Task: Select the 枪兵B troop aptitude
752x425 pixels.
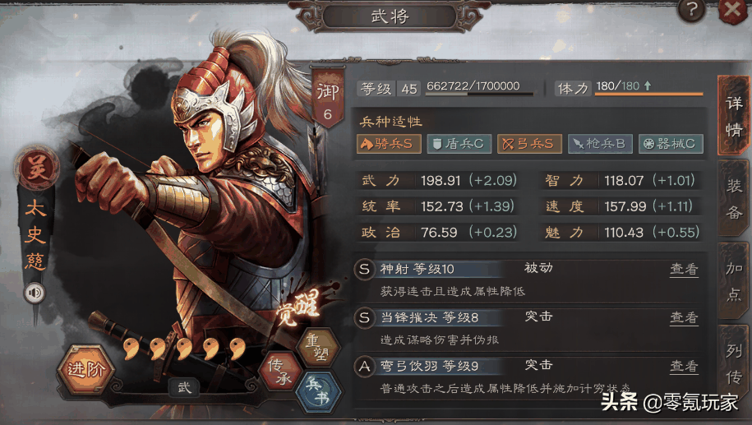Action: [599, 143]
